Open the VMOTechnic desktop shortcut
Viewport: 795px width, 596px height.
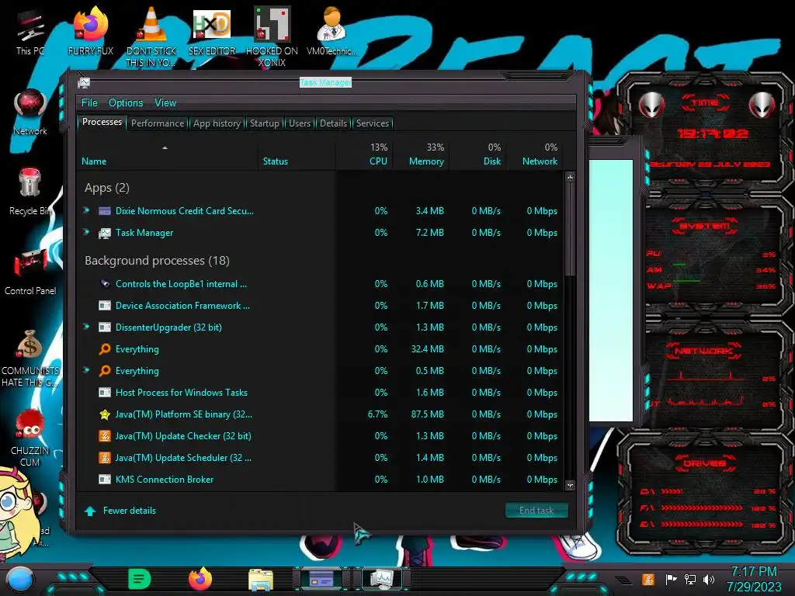pos(332,31)
